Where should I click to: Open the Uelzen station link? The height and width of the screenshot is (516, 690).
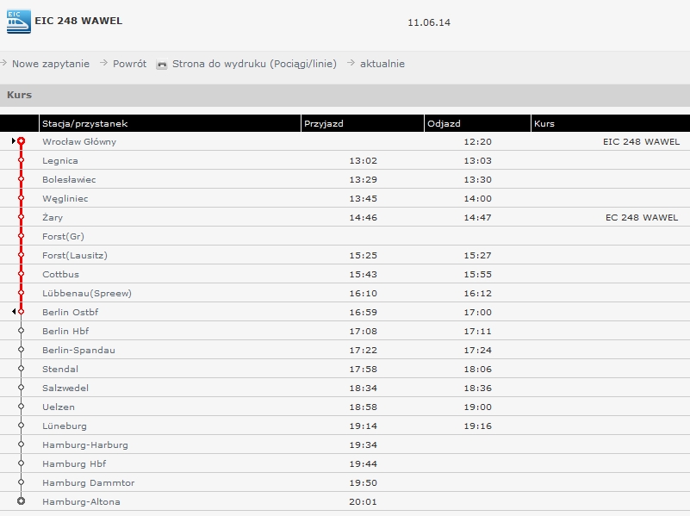pos(59,407)
